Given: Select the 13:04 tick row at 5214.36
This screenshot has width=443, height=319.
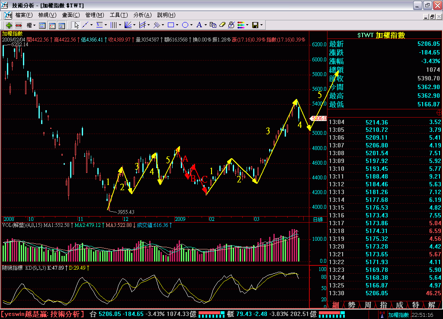Looking at the screenshot, I should coord(385,122).
